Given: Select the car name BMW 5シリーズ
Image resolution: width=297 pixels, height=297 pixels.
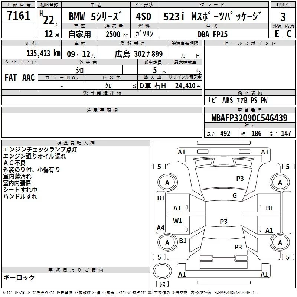Looking at the screenshot, I should point(95,16).
